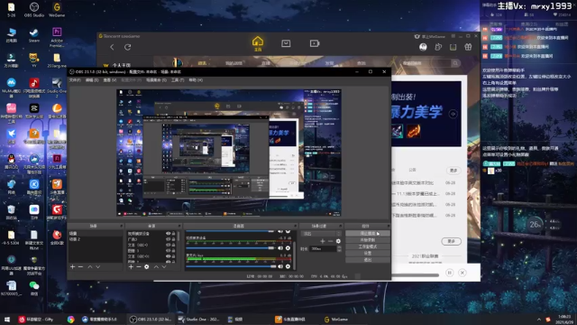Move scene up with arrow icon

pos(90,267)
